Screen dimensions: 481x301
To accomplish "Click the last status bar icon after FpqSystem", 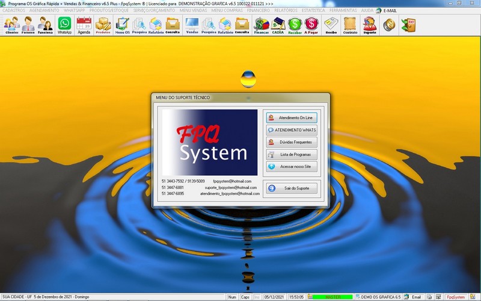I will [x=473, y=297].
